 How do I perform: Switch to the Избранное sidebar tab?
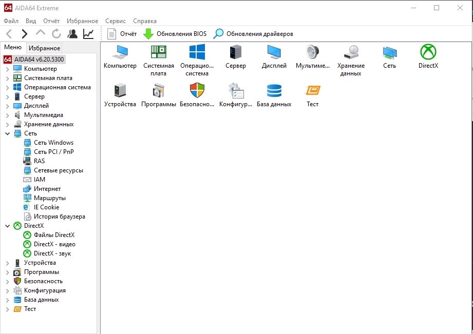tap(45, 48)
